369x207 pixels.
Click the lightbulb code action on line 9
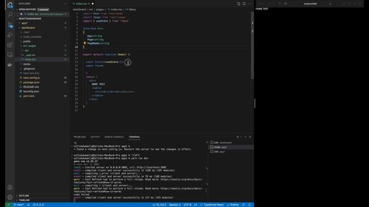[85, 43]
